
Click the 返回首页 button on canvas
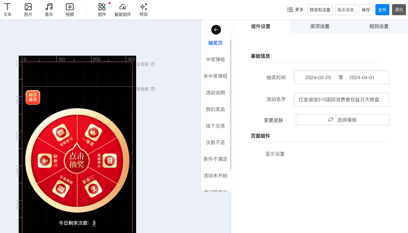tap(33, 97)
